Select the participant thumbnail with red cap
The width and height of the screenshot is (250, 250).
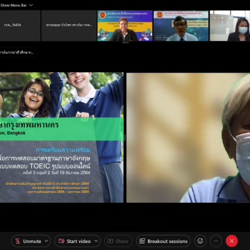point(125,26)
